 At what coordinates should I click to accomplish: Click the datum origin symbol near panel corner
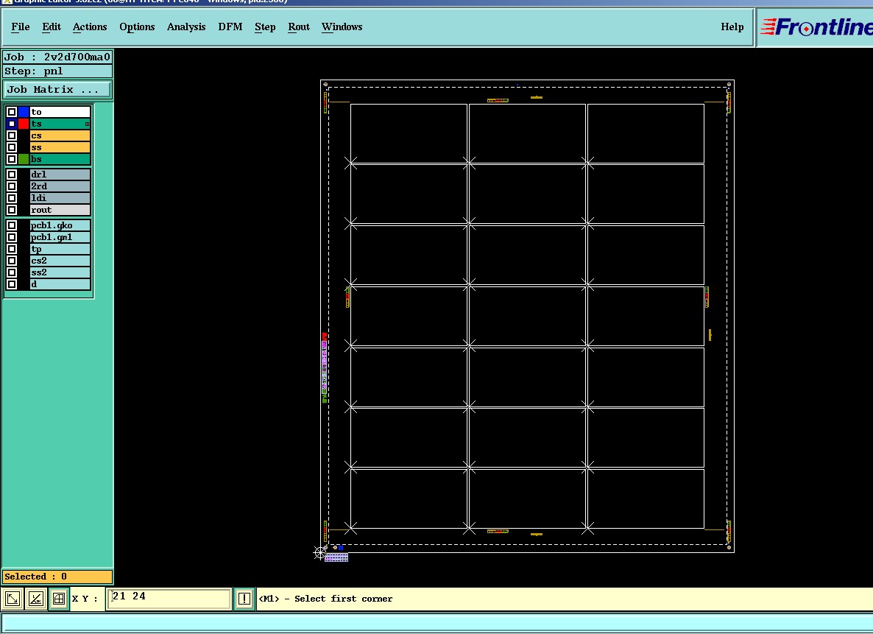[x=319, y=552]
